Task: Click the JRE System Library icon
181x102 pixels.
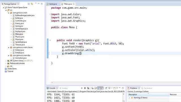Action: 8,61
